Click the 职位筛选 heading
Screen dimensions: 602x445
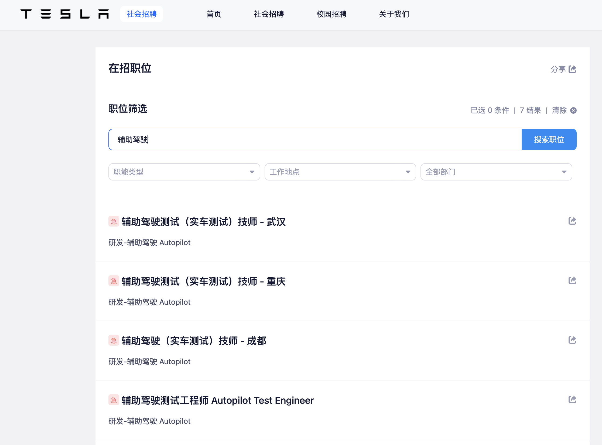click(128, 109)
